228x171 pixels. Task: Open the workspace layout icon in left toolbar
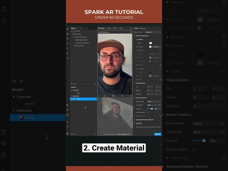coord(67,29)
